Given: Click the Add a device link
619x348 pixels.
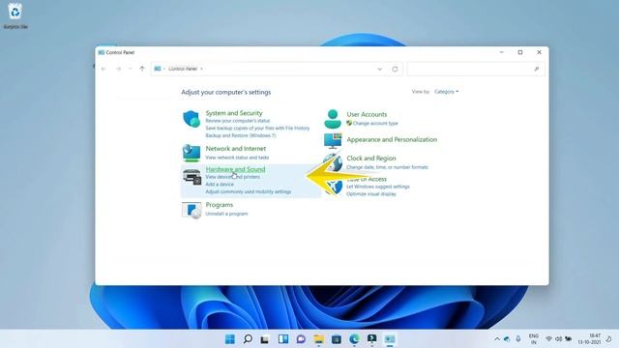Looking at the screenshot, I should [220, 185].
